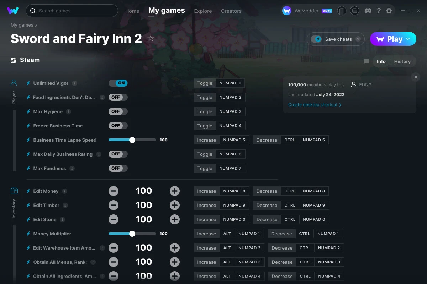Click the Save cheats button
This screenshot has width=427, height=284.
point(335,39)
